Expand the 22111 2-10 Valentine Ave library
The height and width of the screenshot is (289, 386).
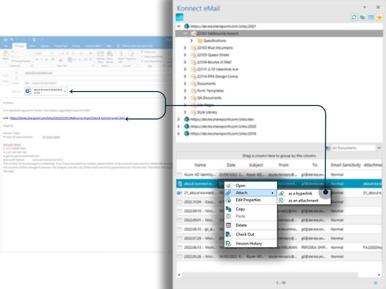[x=185, y=69]
